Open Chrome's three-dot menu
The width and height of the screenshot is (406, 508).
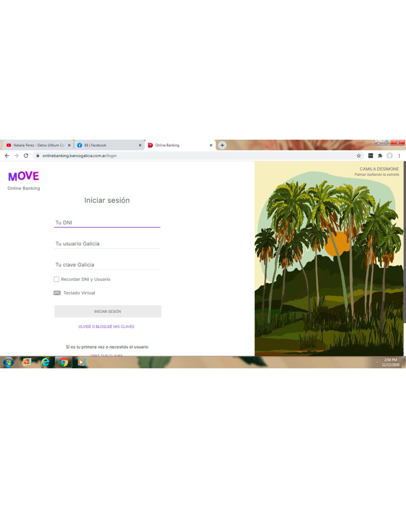[399, 156]
